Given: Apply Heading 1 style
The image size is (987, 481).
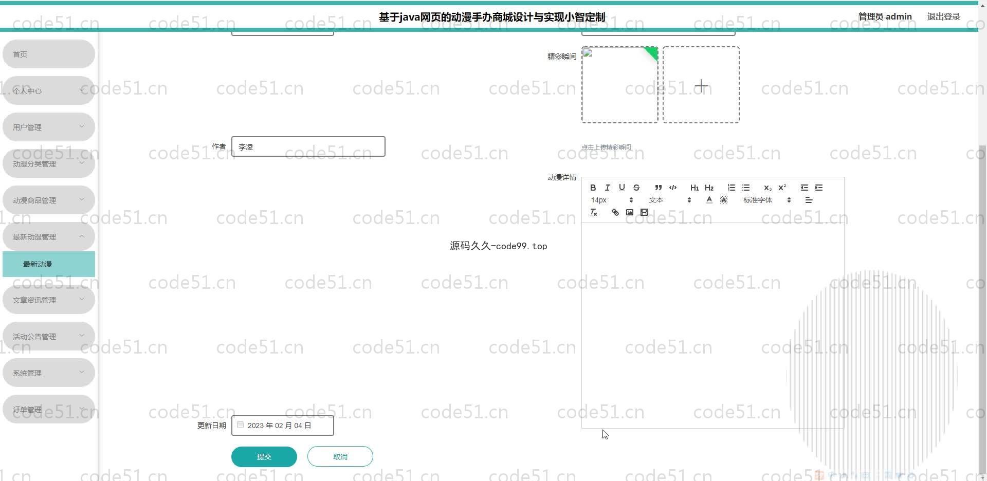Looking at the screenshot, I should coord(694,188).
